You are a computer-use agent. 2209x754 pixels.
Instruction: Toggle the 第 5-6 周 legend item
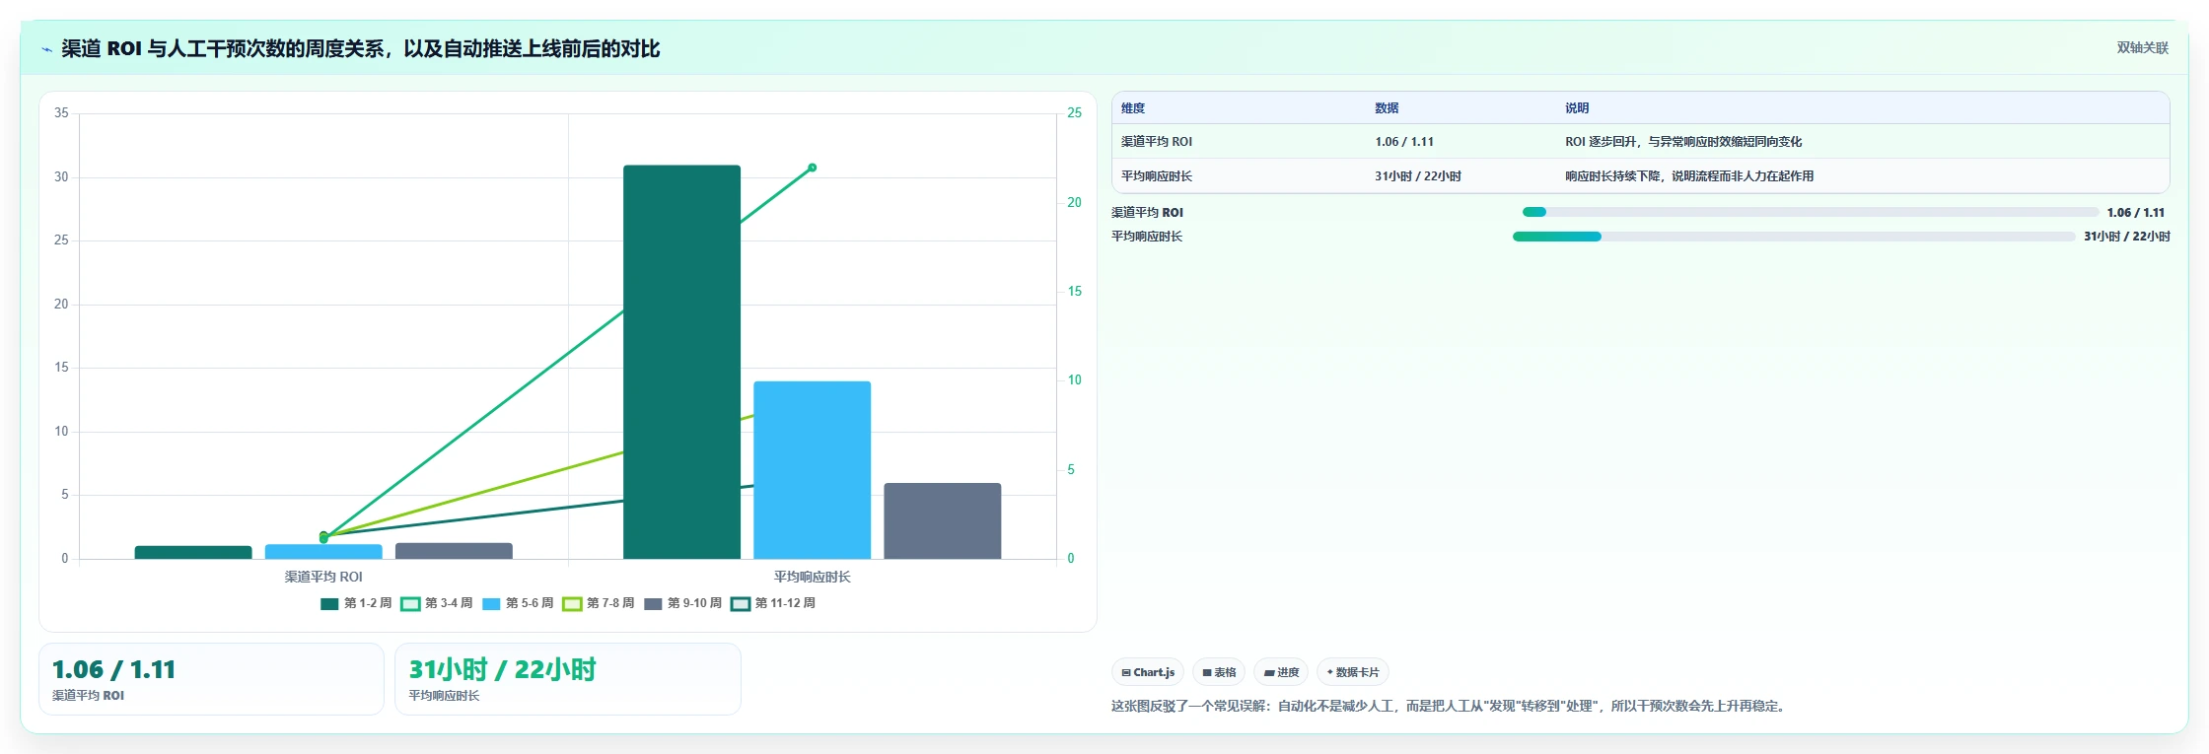pos(518,603)
